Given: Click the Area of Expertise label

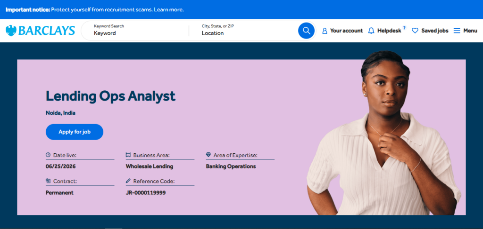Looking at the screenshot, I should (235, 155).
